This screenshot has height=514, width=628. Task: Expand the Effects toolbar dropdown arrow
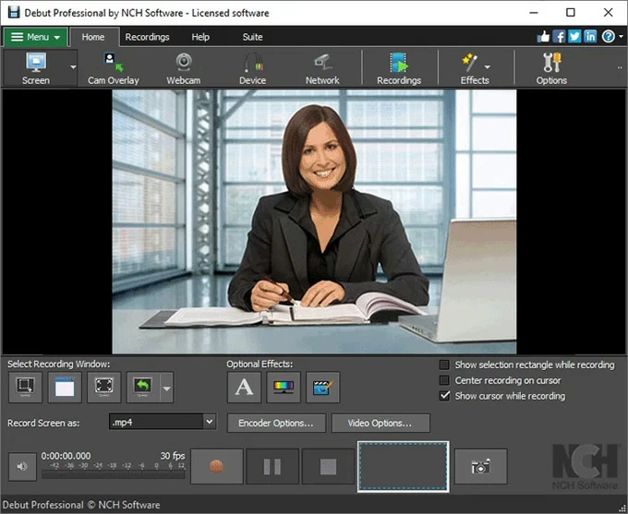(x=488, y=66)
